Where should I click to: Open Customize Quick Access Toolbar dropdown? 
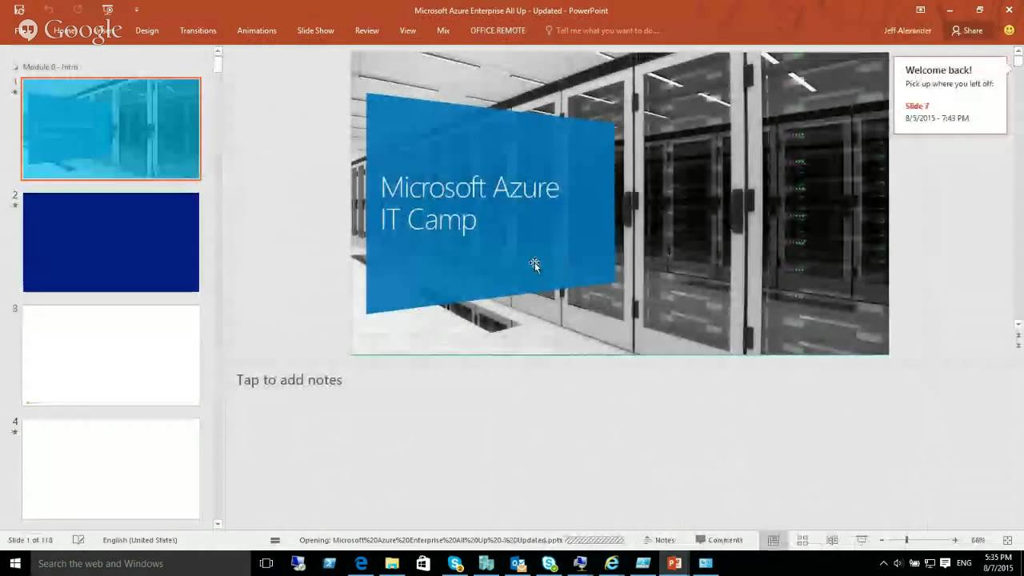[x=137, y=10]
